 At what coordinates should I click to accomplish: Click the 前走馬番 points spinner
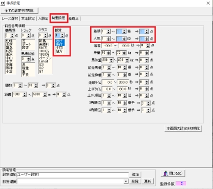144,68
